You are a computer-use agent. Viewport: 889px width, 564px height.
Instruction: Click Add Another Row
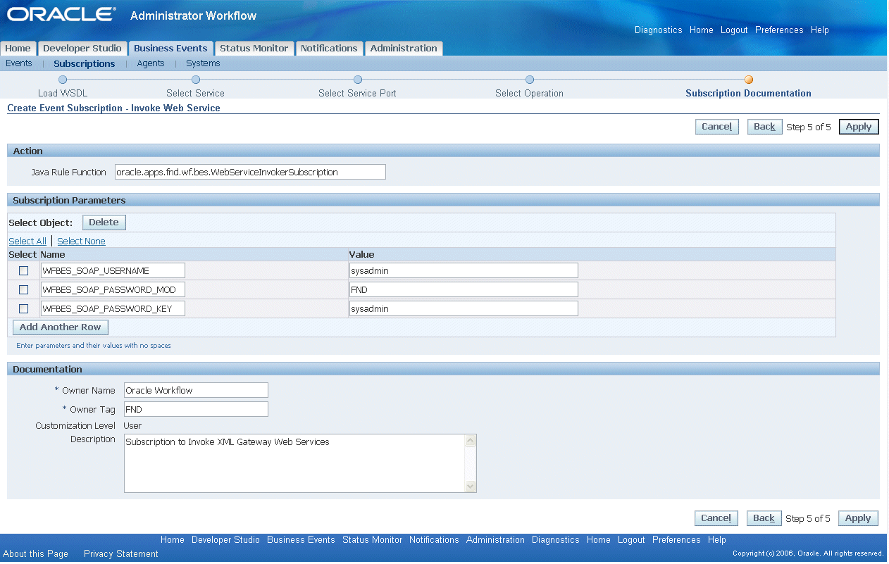pos(60,327)
